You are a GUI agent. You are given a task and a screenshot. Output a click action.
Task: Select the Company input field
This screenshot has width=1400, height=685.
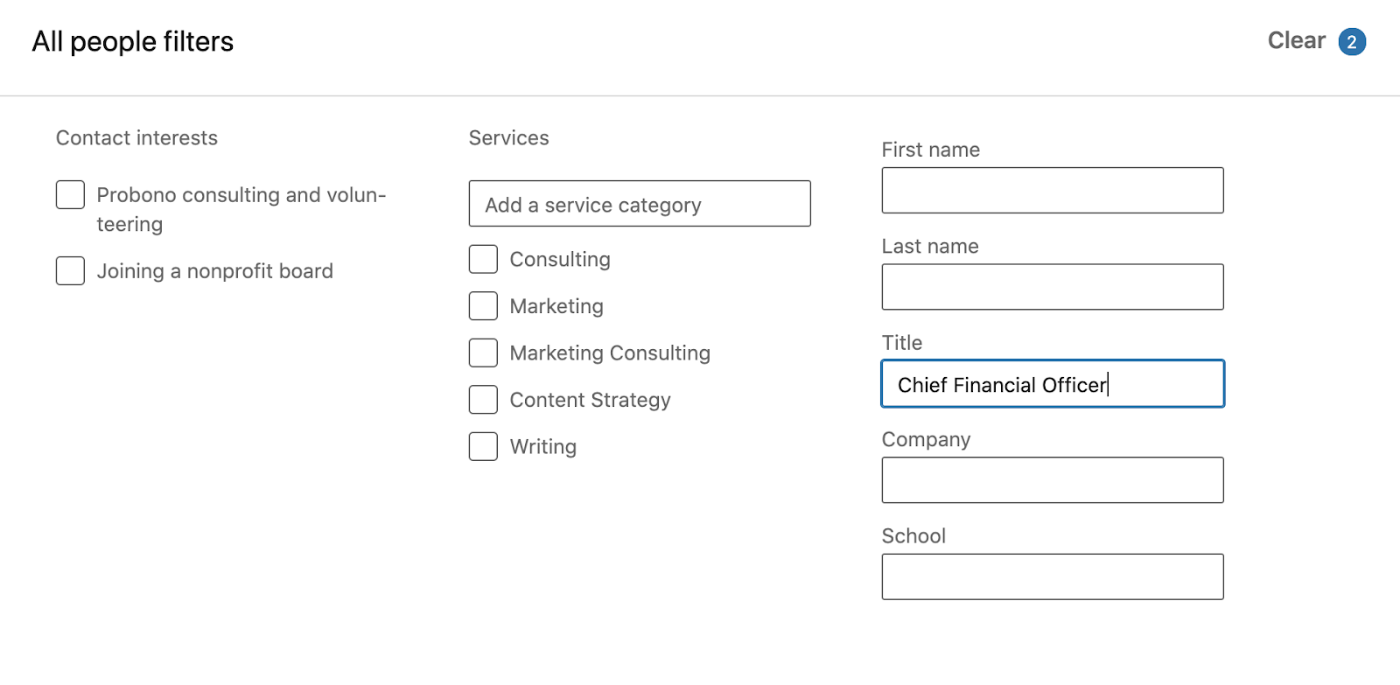(1053, 480)
